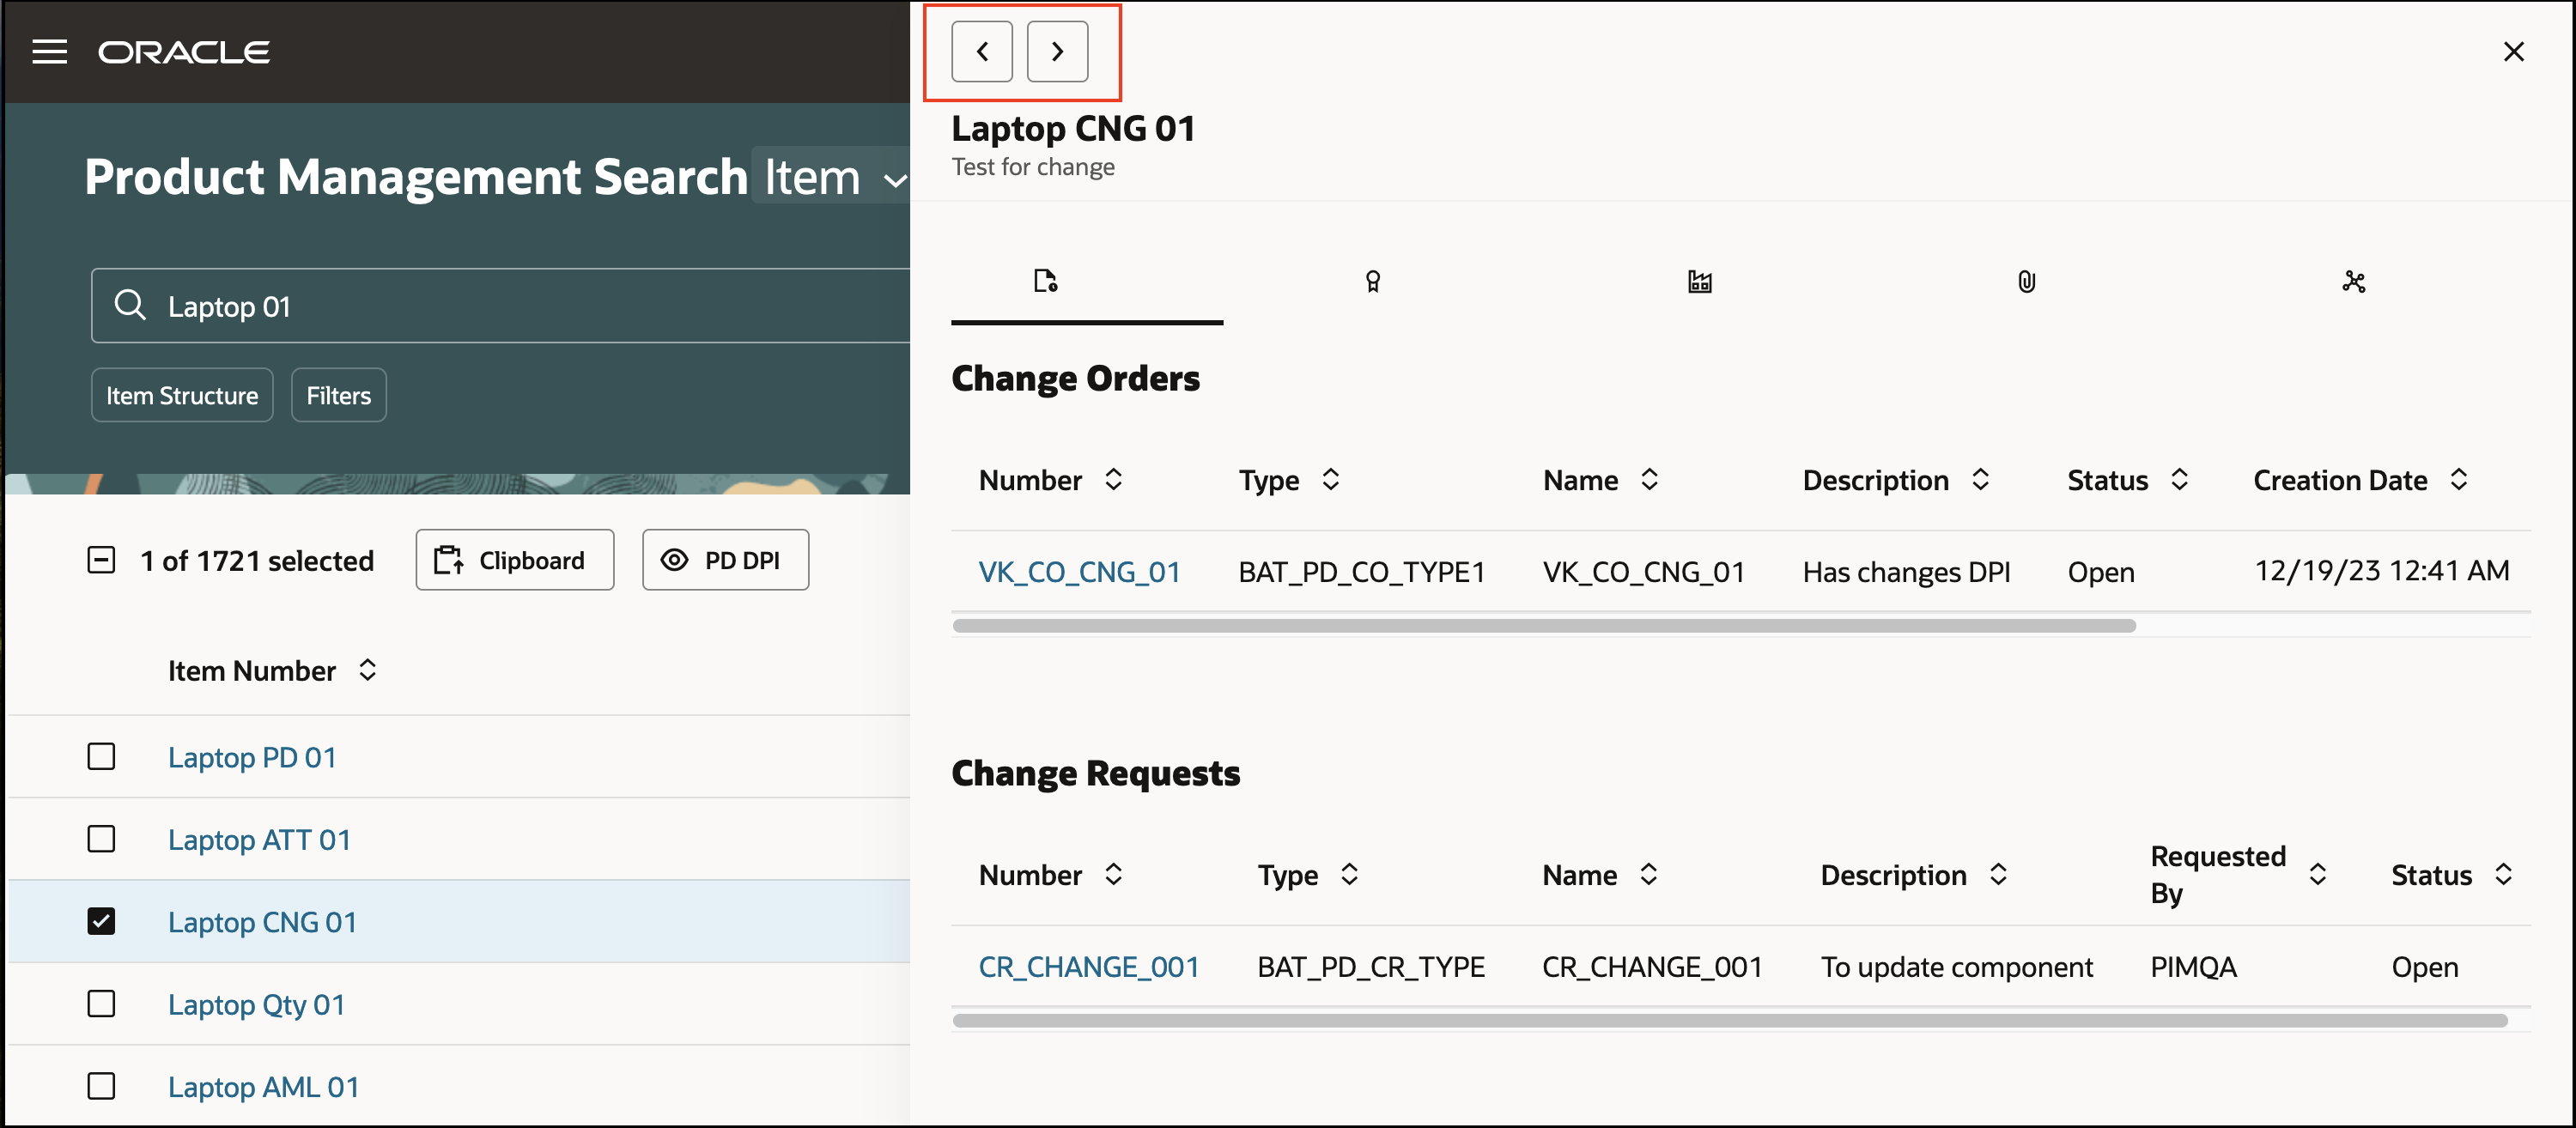Open the manufacturers factory icon tab
This screenshot has width=2576, height=1128.
[x=1699, y=282]
